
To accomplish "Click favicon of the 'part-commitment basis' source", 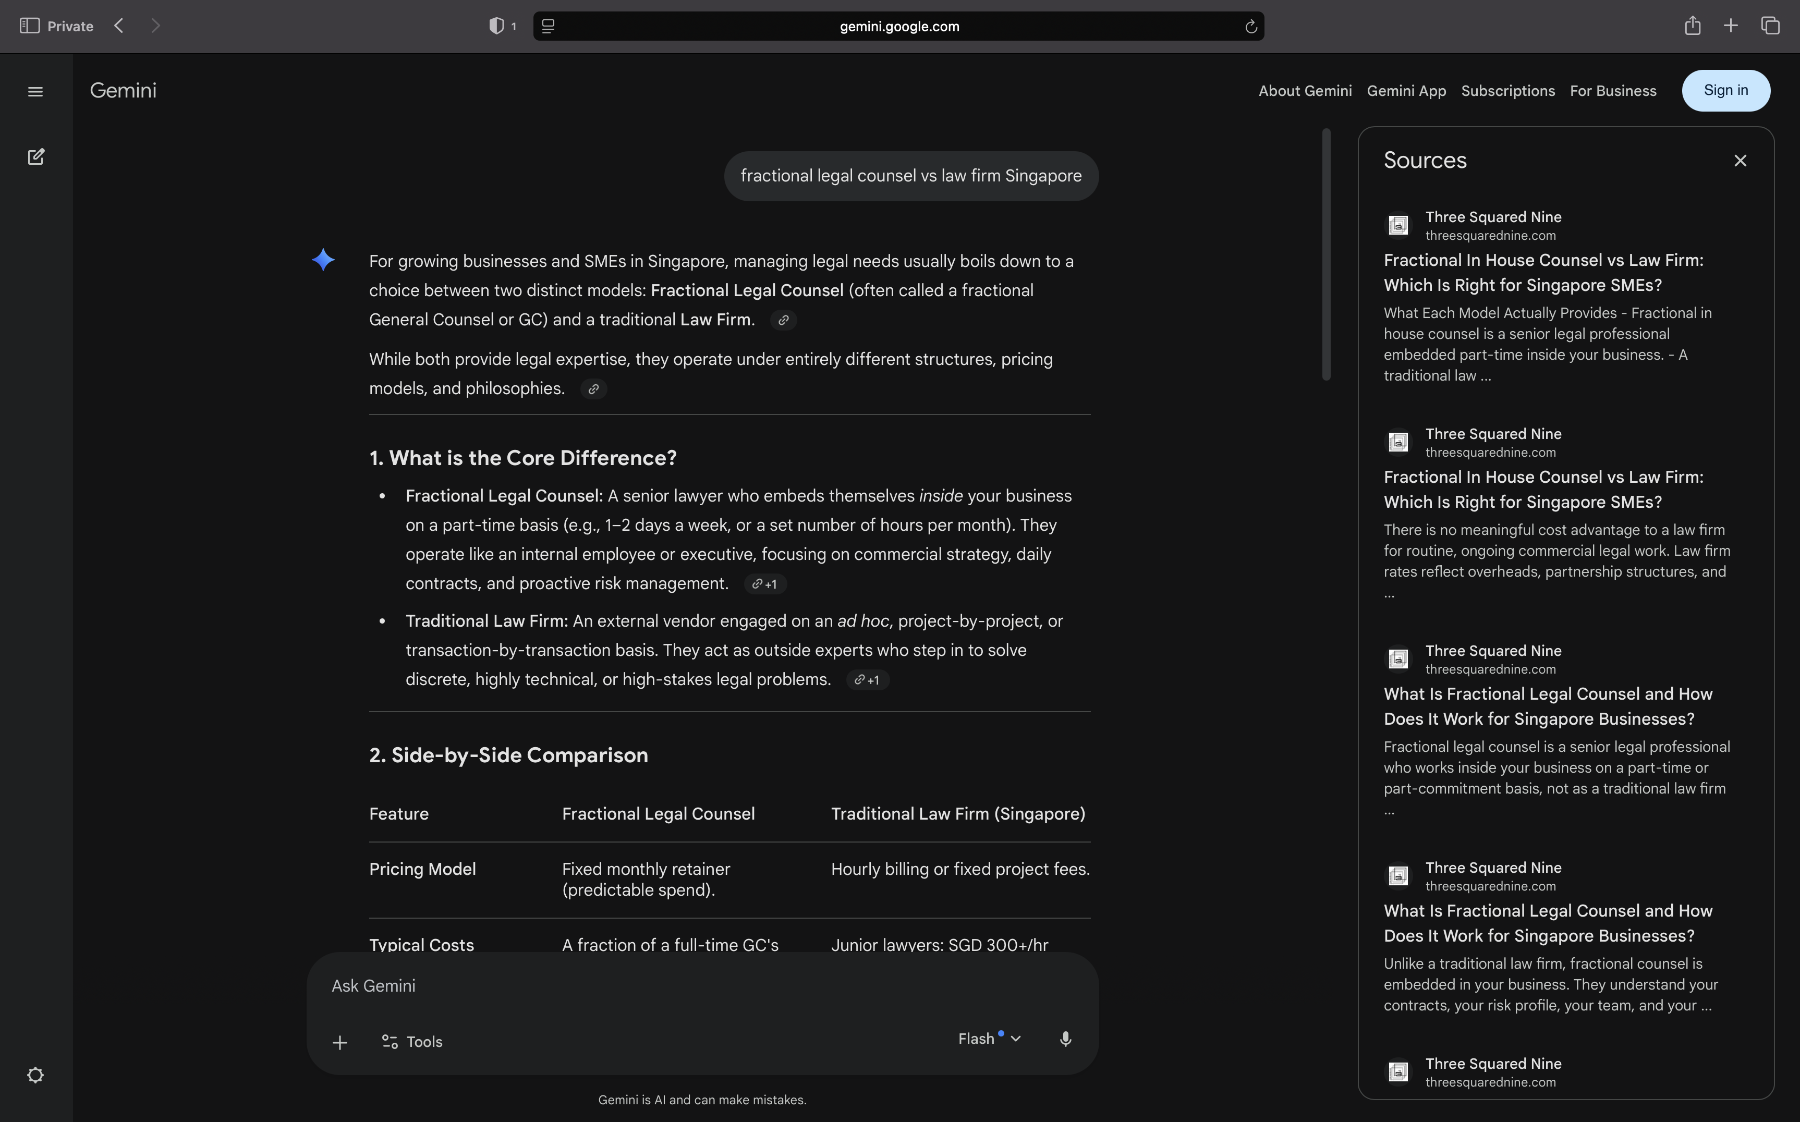I will click(1398, 658).
